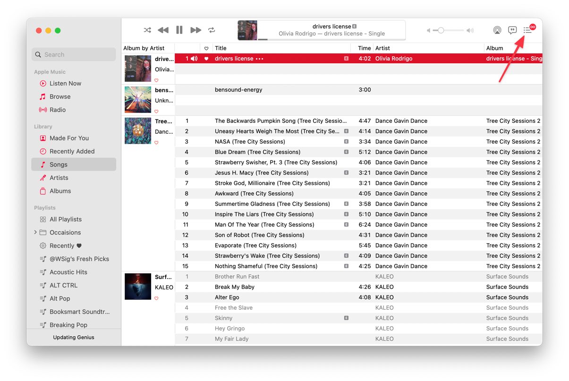Select Man Of The Year track
The width and height of the screenshot is (569, 381).
pyautogui.click(x=358, y=225)
